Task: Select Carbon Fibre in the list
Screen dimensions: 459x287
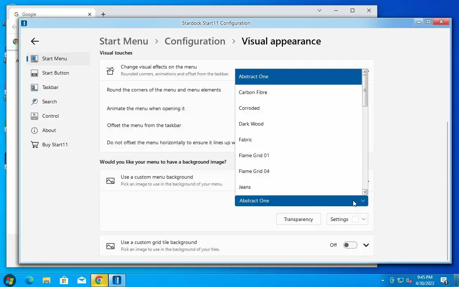Action: tap(298, 92)
